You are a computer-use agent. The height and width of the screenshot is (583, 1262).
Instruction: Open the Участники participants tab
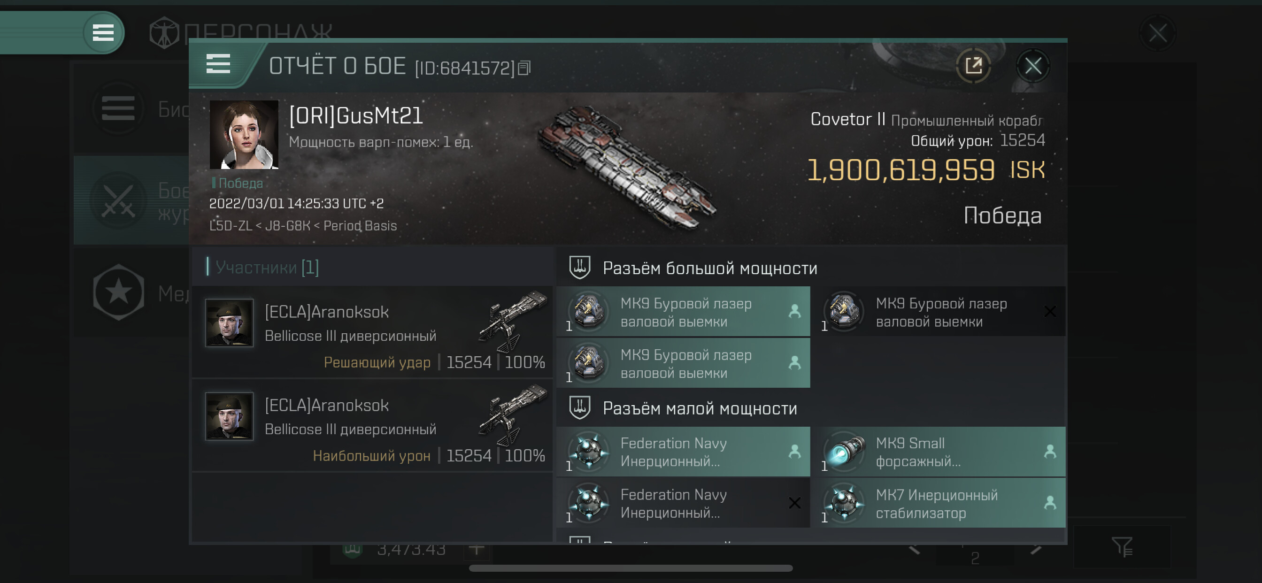(267, 268)
